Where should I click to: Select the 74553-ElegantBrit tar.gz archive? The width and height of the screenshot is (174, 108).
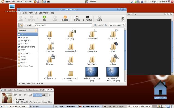click(x=71, y=74)
